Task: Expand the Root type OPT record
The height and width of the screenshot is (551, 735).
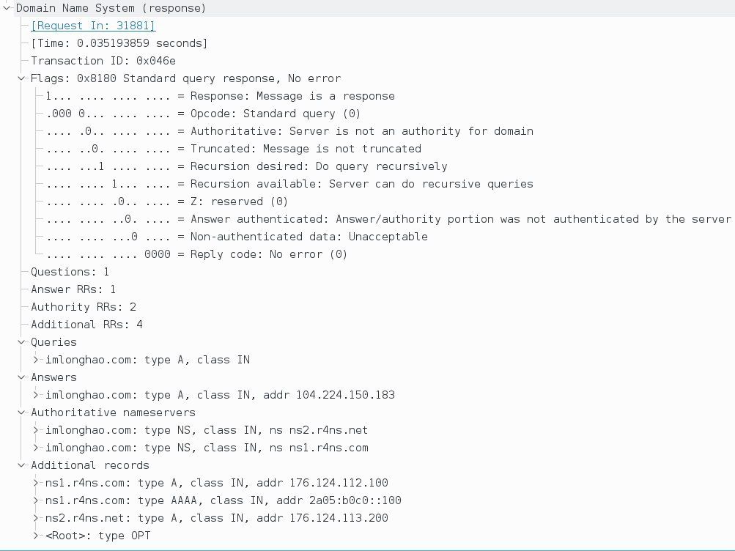Action: tap(37, 536)
